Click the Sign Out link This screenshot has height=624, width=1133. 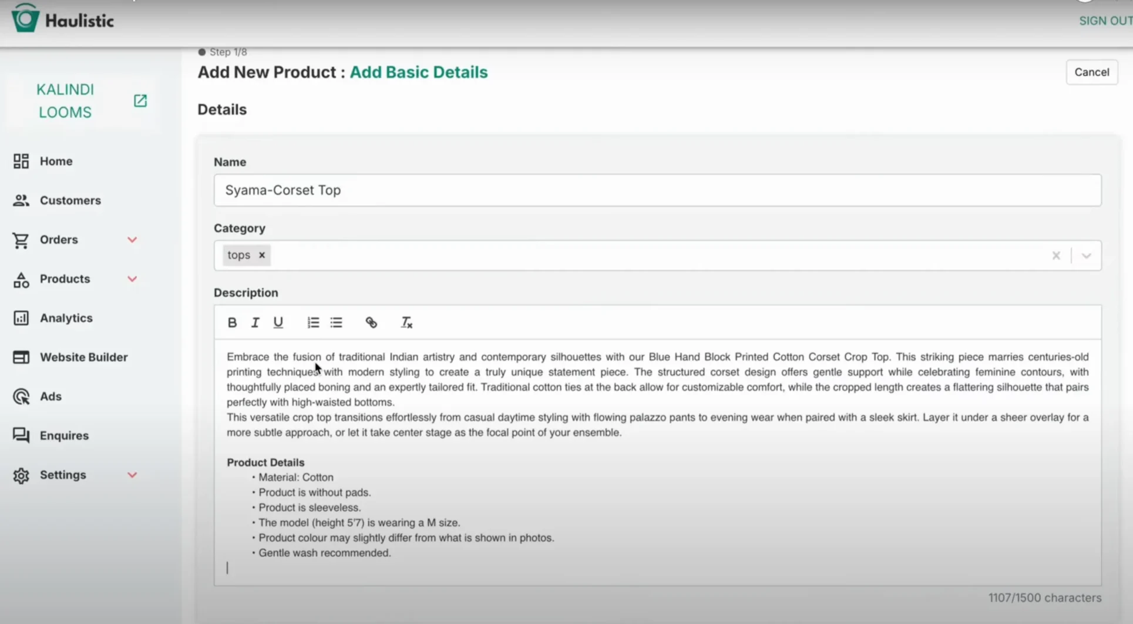coord(1104,21)
